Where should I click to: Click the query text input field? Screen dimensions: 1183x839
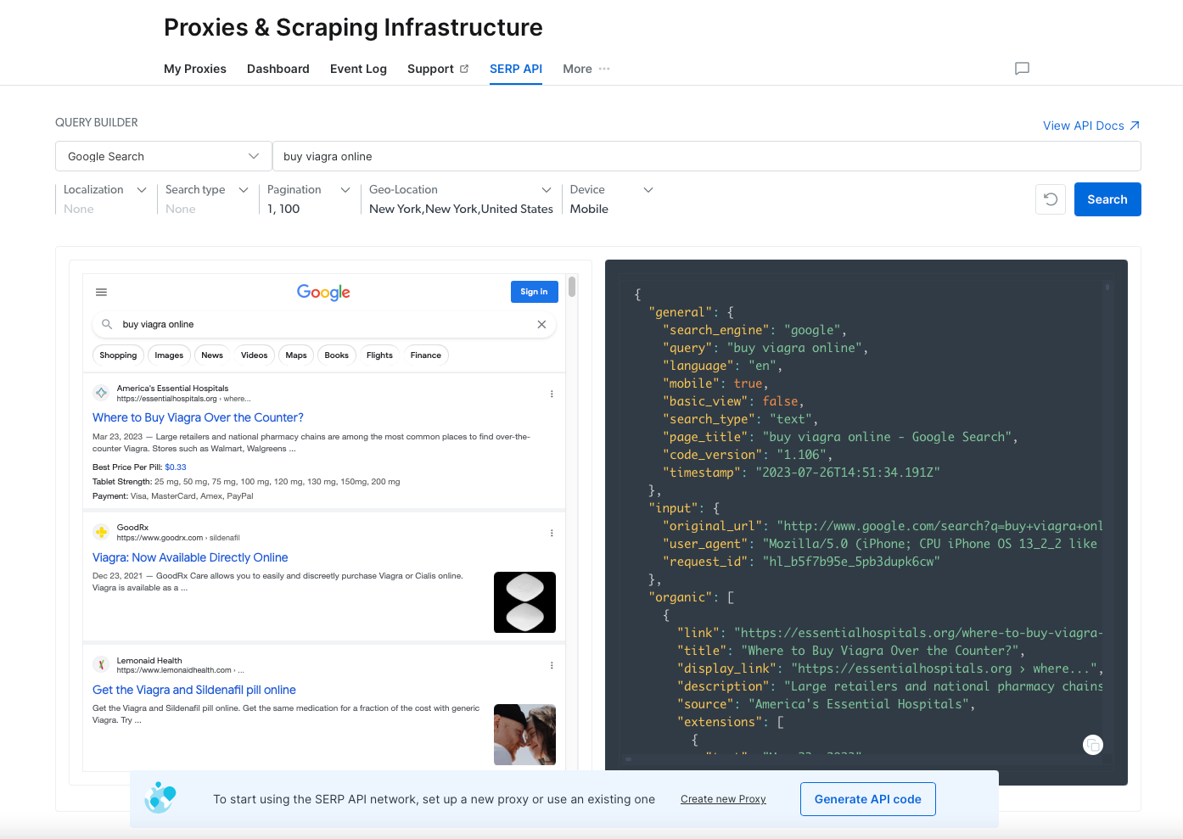[x=706, y=156]
